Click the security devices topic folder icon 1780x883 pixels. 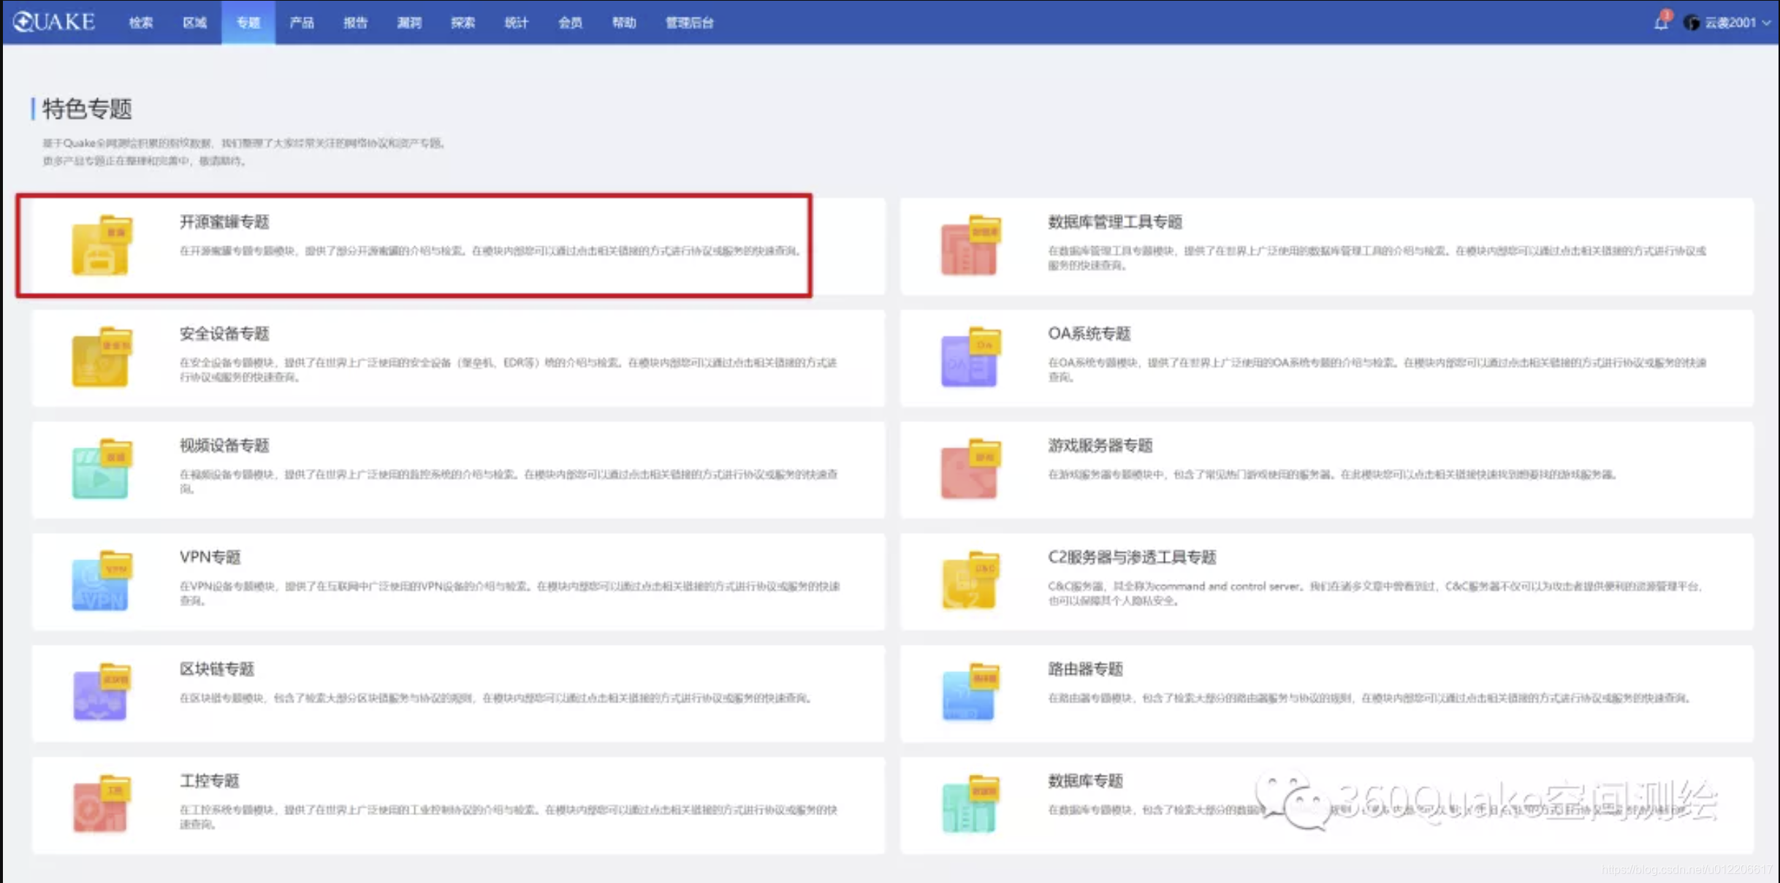click(x=101, y=358)
